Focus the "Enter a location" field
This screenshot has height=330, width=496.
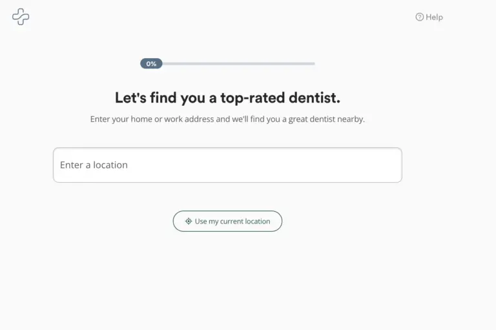(x=227, y=165)
